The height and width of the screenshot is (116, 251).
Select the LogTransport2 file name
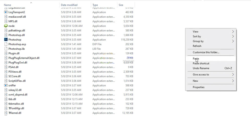click(17, 12)
